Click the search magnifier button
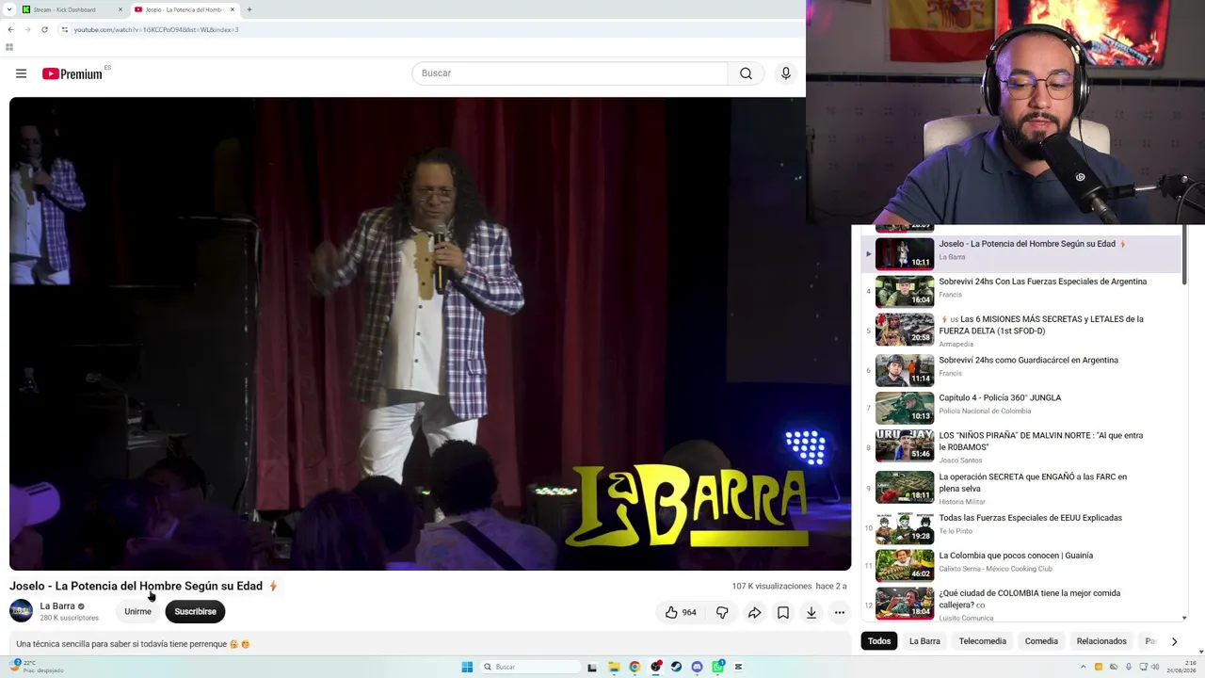This screenshot has width=1205, height=678. pyautogui.click(x=746, y=73)
